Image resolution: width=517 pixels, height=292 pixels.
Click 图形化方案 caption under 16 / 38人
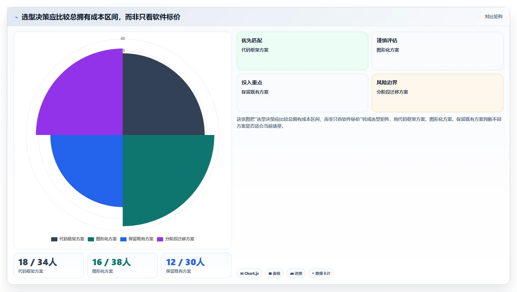tap(103, 271)
